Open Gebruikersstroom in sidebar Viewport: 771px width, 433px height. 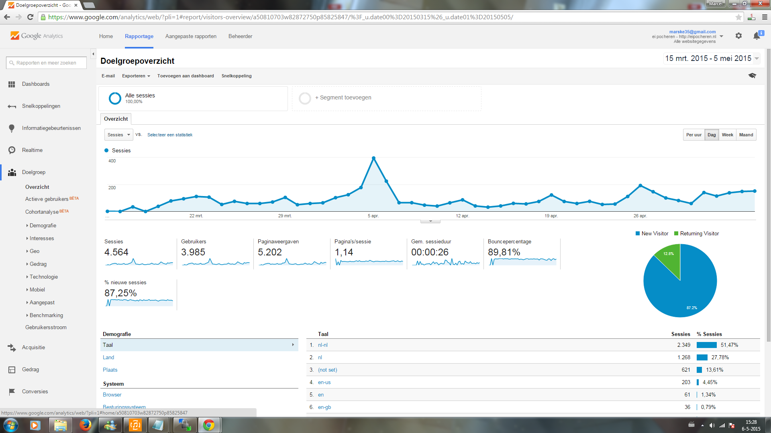(46, 327)
